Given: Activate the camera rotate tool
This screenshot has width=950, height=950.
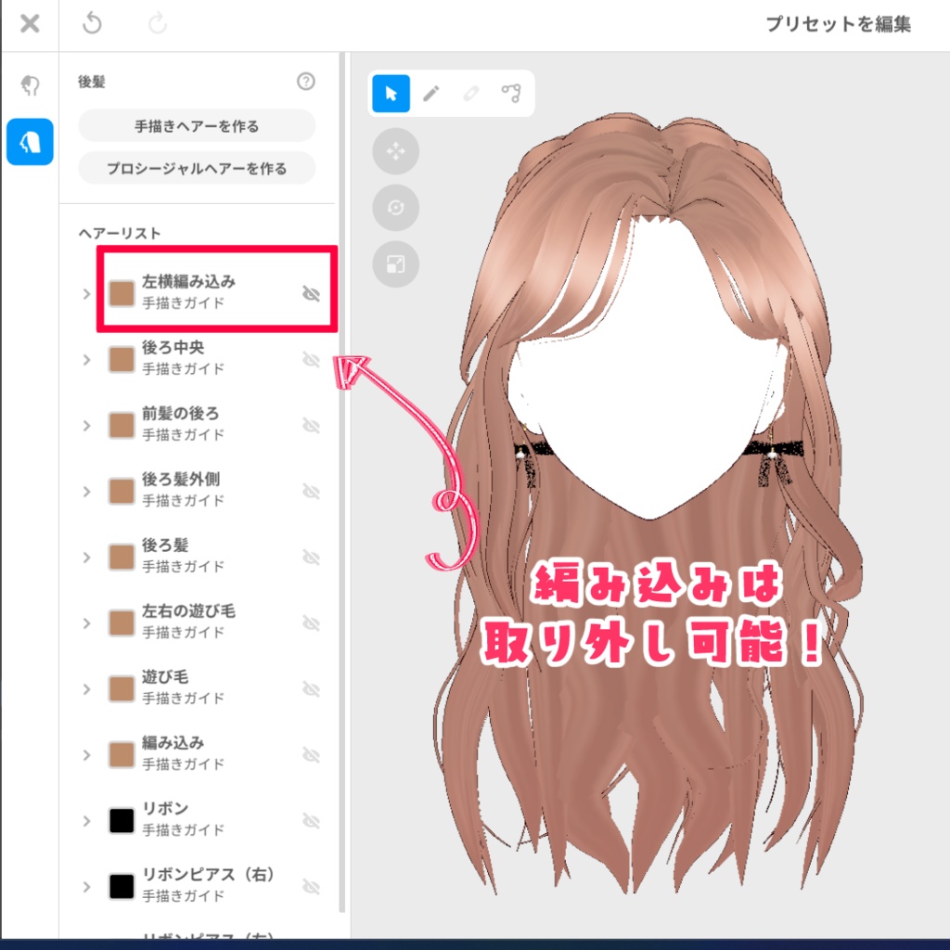Looking at the screenshot, I should coord(396,208).
